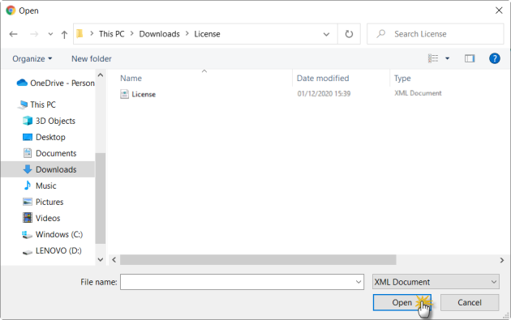Click the horizontal scrollbar thumb
Screen dimensions: 511x320
[258, 260]
